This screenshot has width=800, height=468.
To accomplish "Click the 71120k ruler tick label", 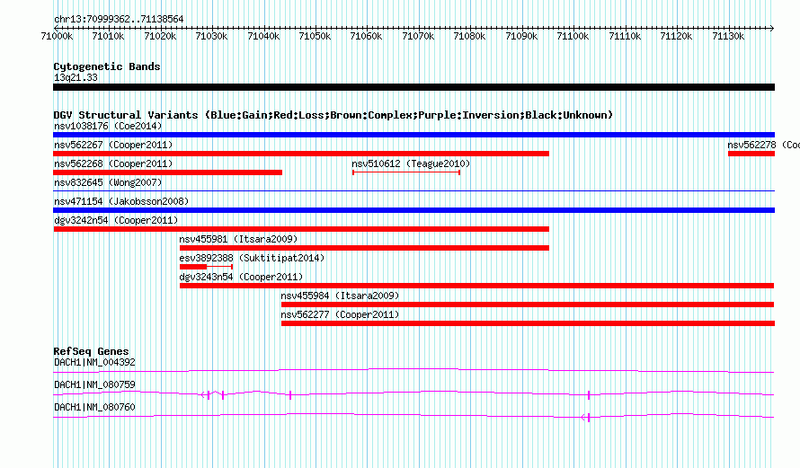I will [x=676, y=36].
